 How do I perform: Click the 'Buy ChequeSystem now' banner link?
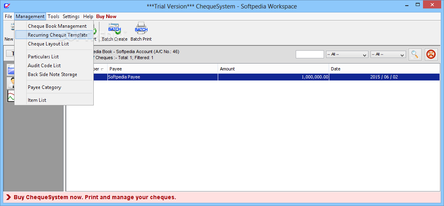(x=95, y=197)
